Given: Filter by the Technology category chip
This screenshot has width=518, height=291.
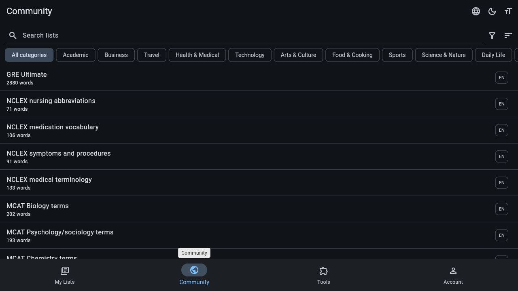Looking at the screenshot, I should 250,55.
